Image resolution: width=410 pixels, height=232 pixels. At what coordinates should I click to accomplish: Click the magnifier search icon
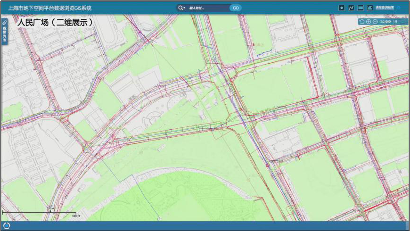(180, 8)
